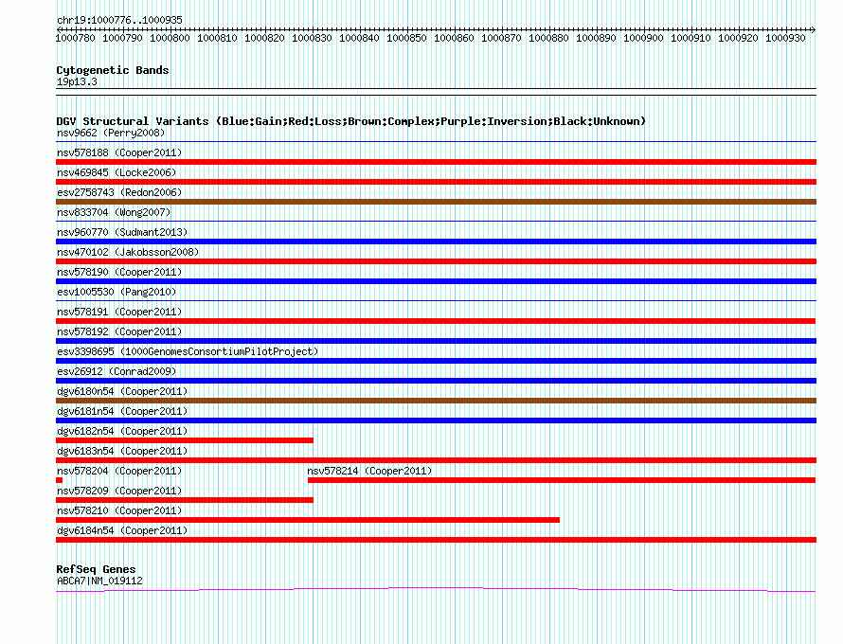This screenshot has height=644, width=843.
Task: Click the magenta ABCA7 gene line
Action: tap(436, 589)
